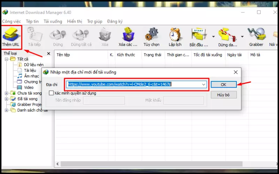Open the Tệp tin menu
Screen dimensions: 279x174
pos(32,22)
